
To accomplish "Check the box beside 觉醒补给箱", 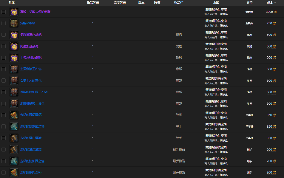I will coord(3,23).
